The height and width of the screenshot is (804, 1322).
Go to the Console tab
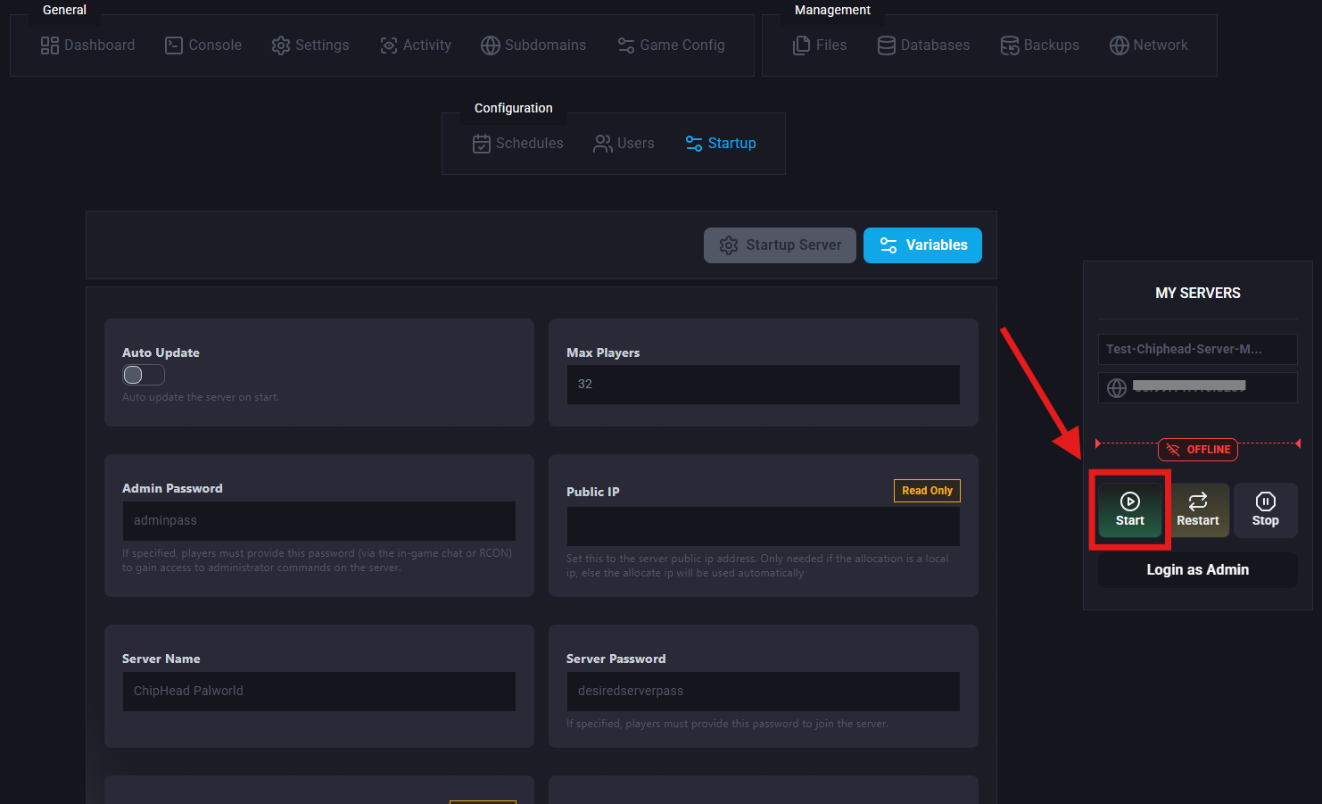203,46
